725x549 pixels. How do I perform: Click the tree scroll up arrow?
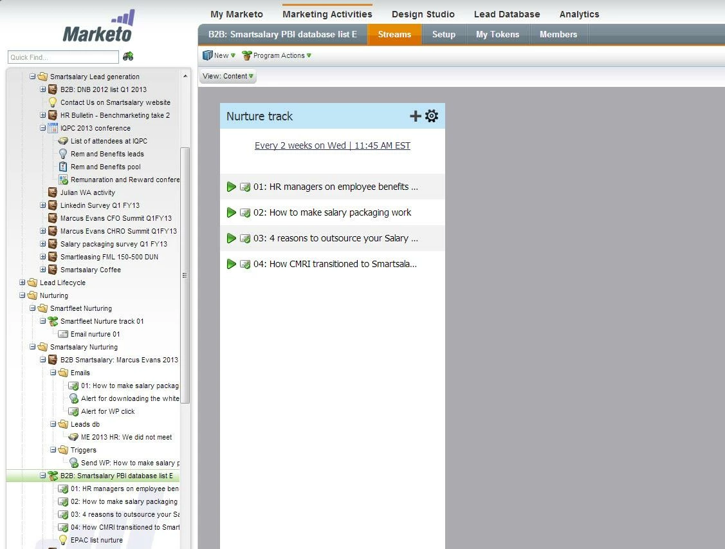[185, 76]
